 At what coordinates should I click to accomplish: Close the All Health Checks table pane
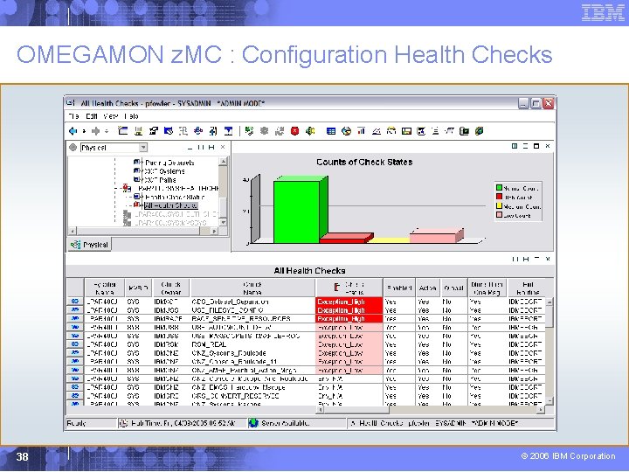pos(548,259)
